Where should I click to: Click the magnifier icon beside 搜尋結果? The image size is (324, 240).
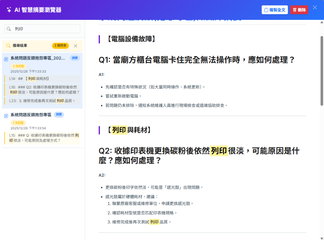click(x=9, y=46)
